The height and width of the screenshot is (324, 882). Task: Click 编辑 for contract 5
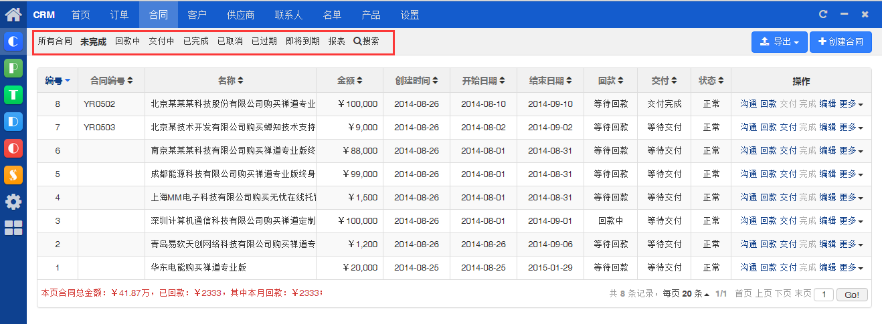point(828,174)
